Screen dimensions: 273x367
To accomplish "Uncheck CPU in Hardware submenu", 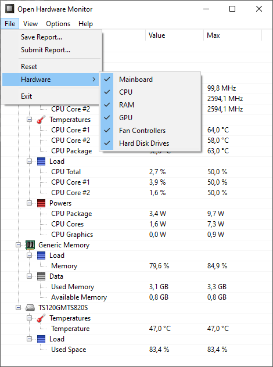I will (150, 92).
